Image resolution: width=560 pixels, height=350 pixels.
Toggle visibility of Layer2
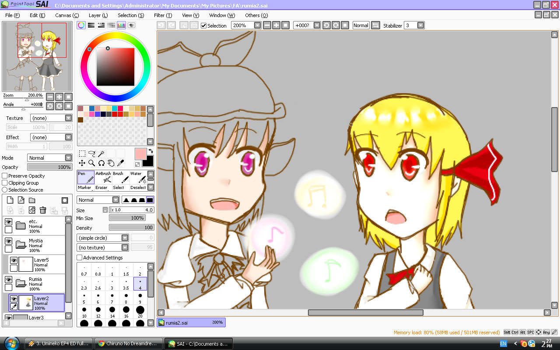pyautogui.click(x=14, y=299)
